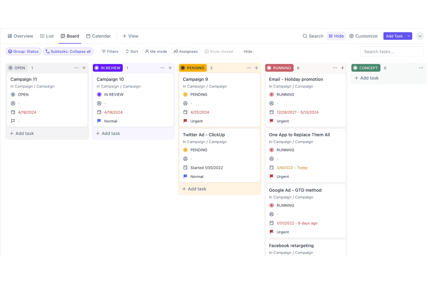
Task: Switch to the List tab
Action: pos(47,36)
